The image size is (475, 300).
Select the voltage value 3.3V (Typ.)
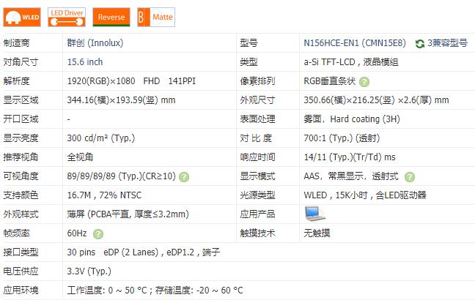pos(89,271)
